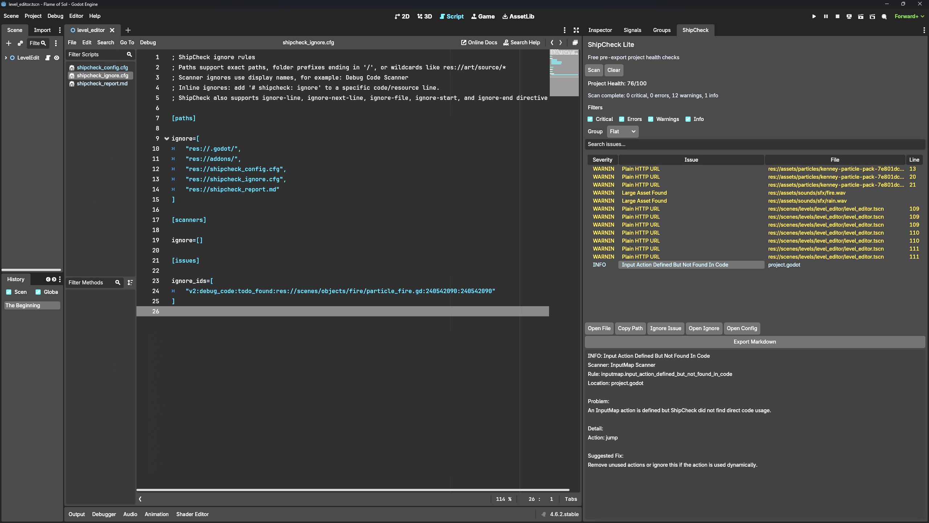Image resolution: width=929 pixels, height=523 pixels.
Task: Close the level_editor scene tab
Action: (x=112, y=30)
